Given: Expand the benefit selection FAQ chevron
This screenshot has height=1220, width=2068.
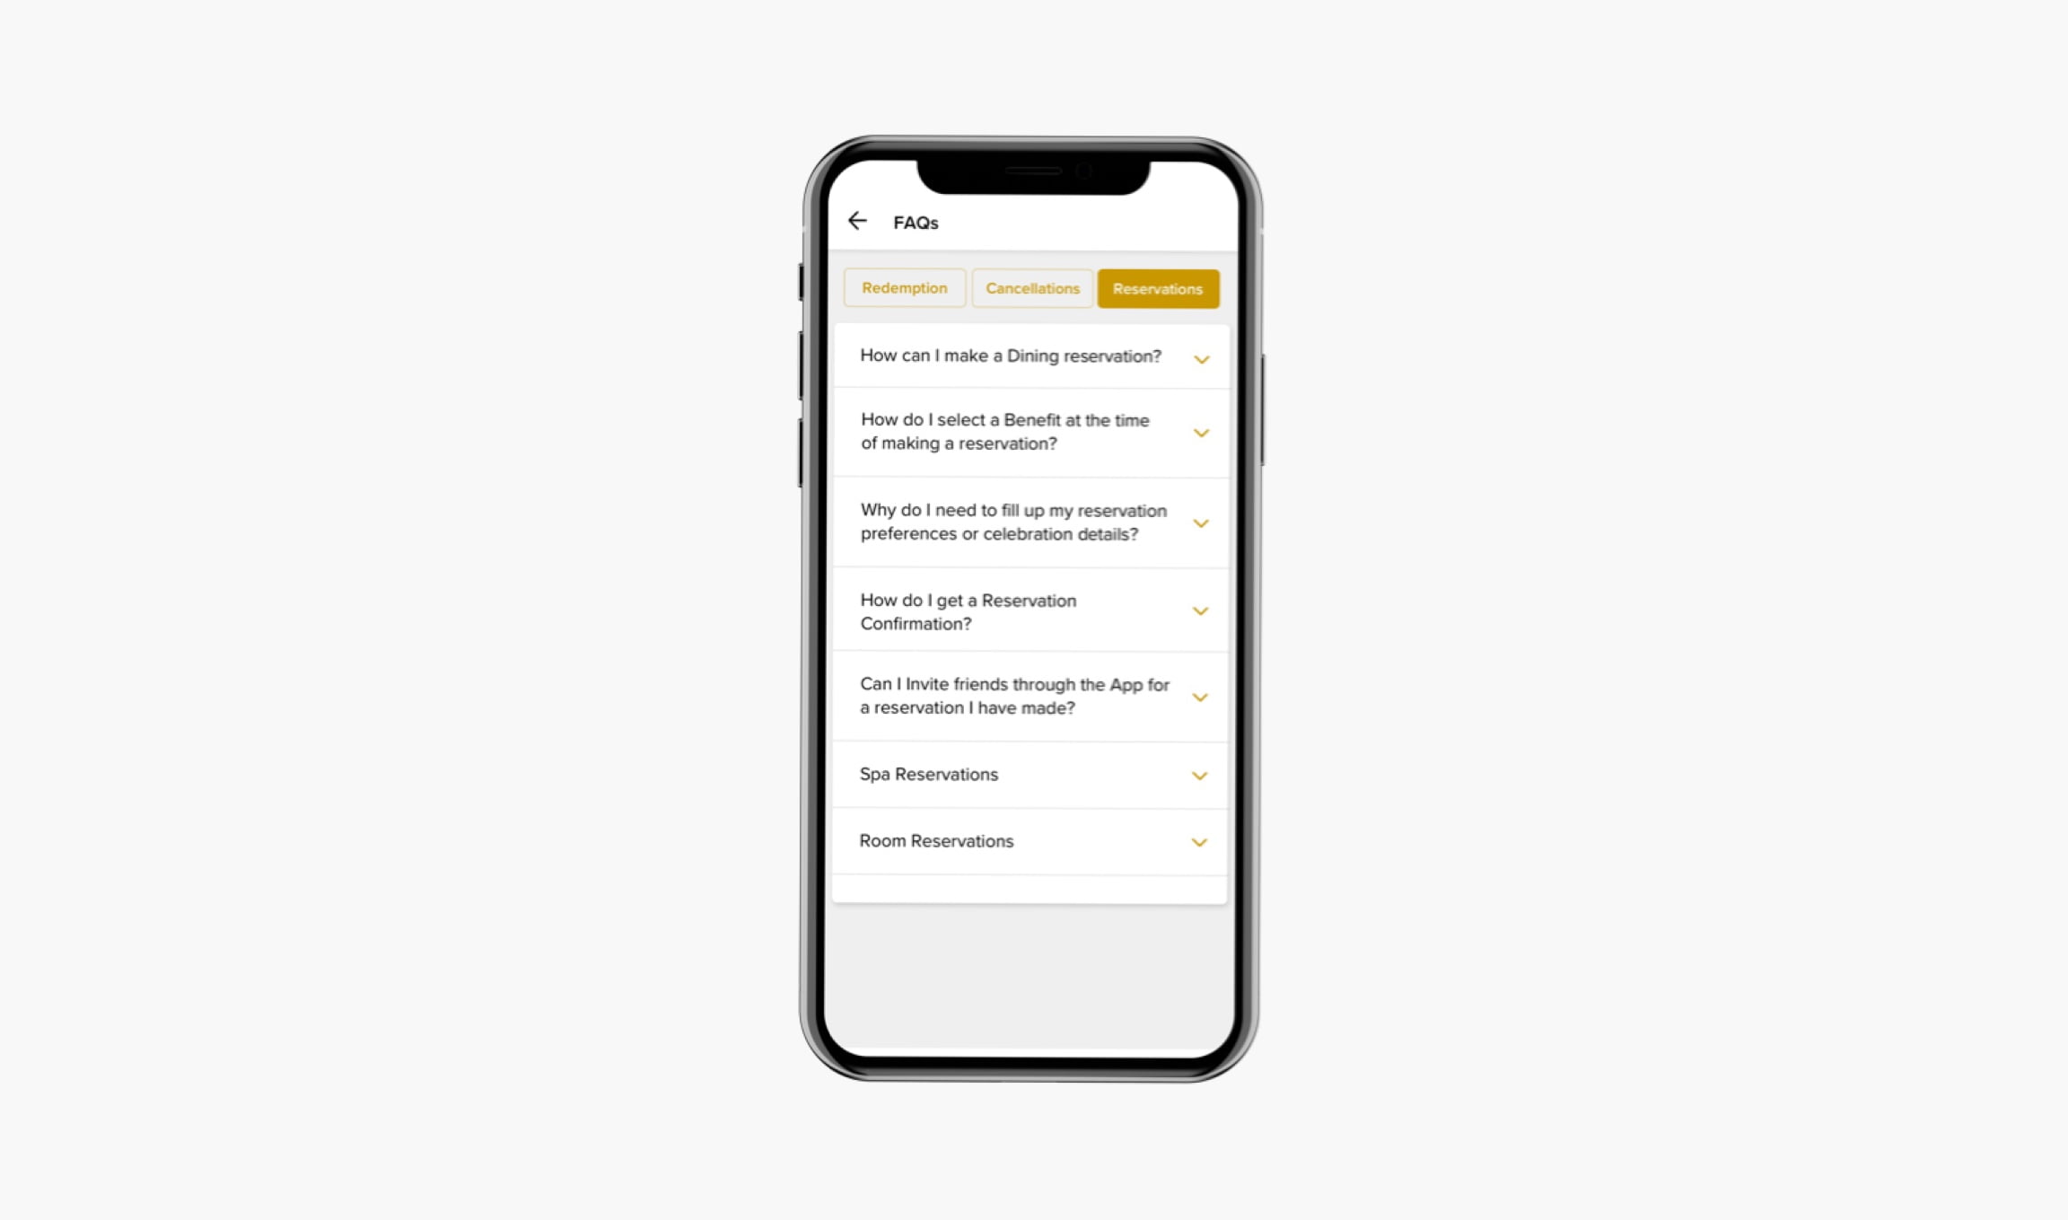Looking at the screenshot, I should (1199, 430).
